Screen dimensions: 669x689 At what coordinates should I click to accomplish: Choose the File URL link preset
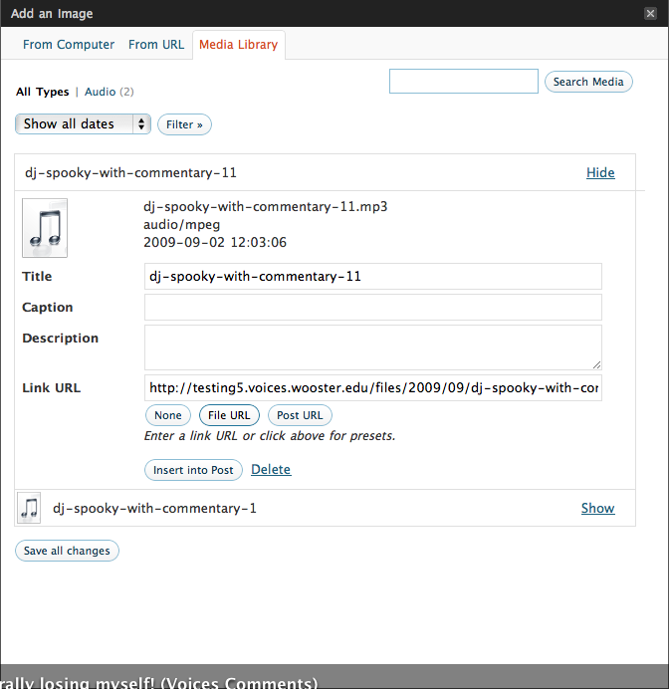pyautogui.click(x=229, y=415)
